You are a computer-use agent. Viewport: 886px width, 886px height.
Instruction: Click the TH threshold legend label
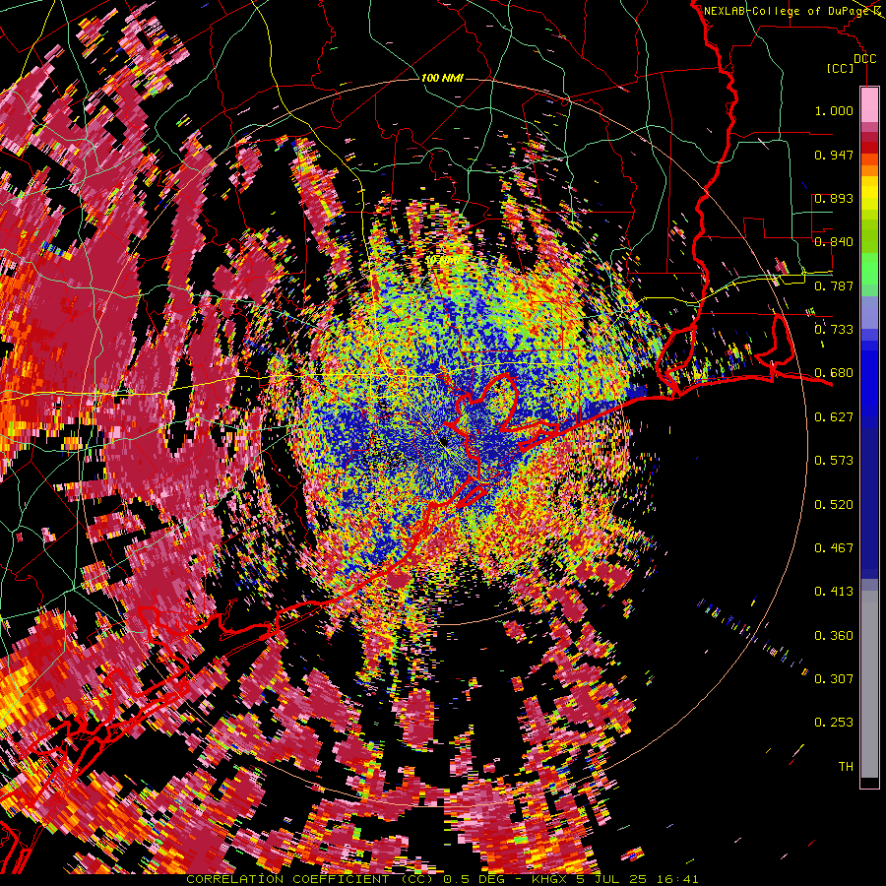coord(846,767)
